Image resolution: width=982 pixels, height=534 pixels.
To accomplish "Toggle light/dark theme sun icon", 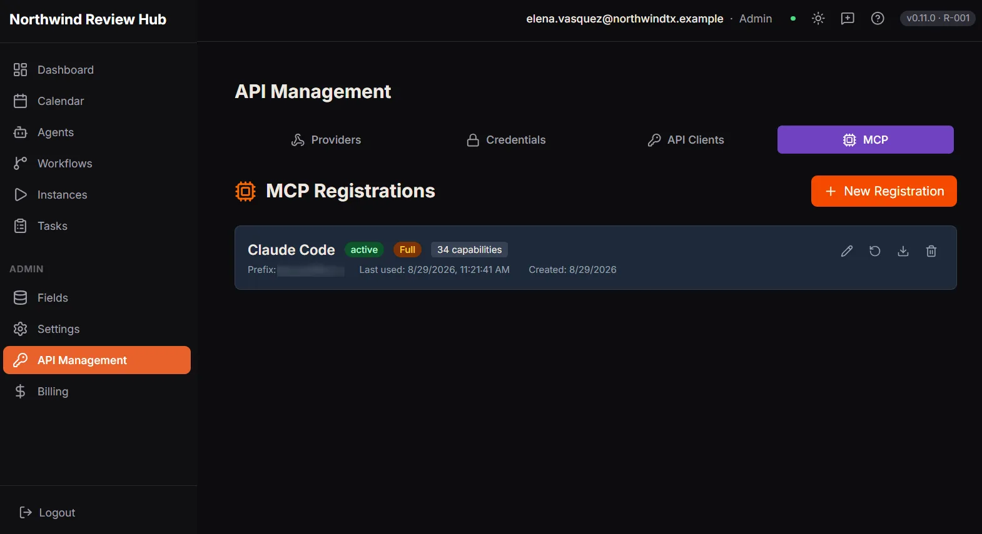I will coord(818,19).
